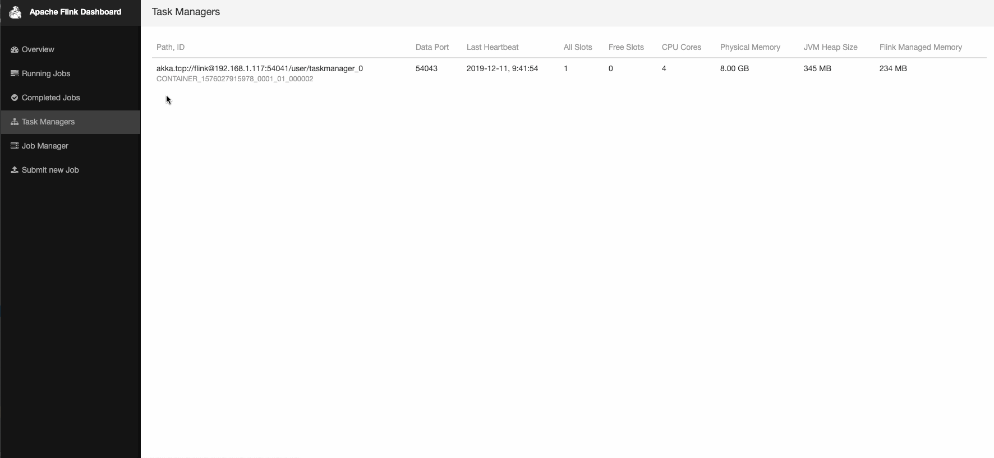Click container ID CONTAINER_1576027915978_0001_01_000002
This screenshot has width=994, height=458.
(x=235, y=79)
